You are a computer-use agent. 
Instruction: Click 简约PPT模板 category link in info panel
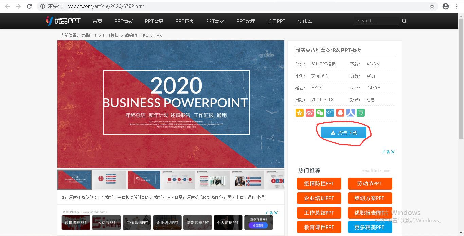(323, 64)
